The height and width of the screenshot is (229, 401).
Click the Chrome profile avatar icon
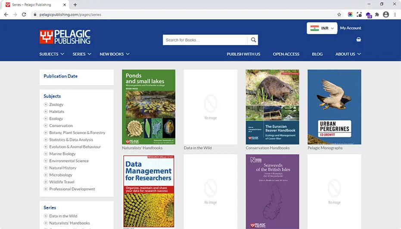385,15
